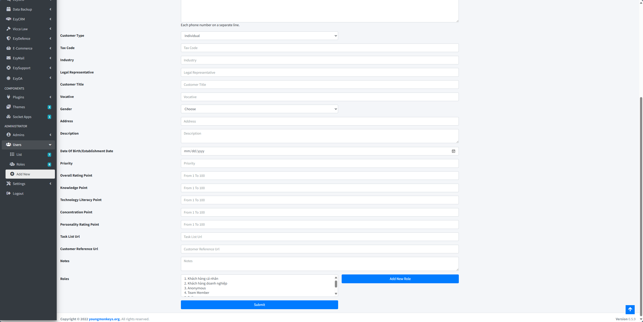Click the back-to-top arrow button

[630, 309]
